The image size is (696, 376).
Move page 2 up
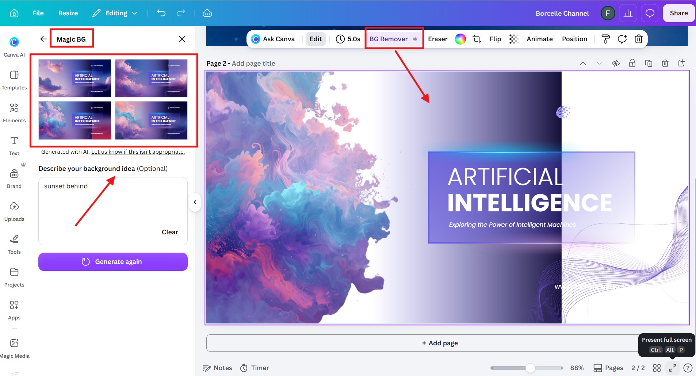point(583,64)
